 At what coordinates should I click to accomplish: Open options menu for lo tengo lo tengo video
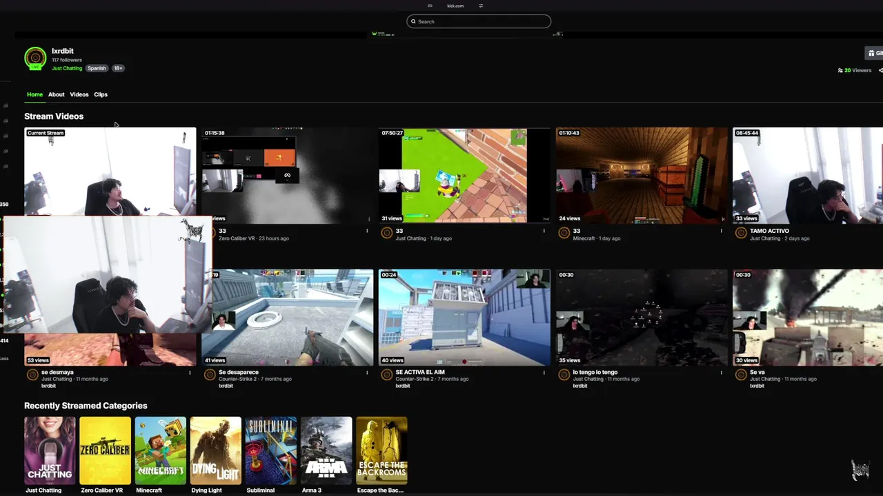(722, 373)
